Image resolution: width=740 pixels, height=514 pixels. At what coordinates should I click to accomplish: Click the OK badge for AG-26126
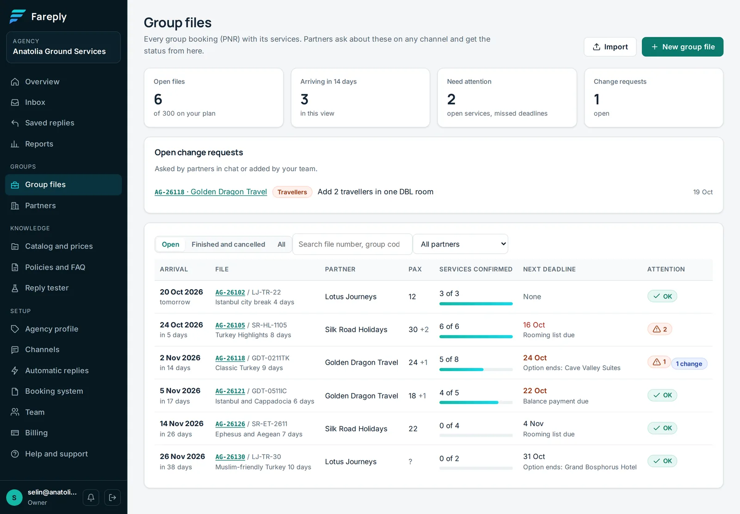pos(662,428)
